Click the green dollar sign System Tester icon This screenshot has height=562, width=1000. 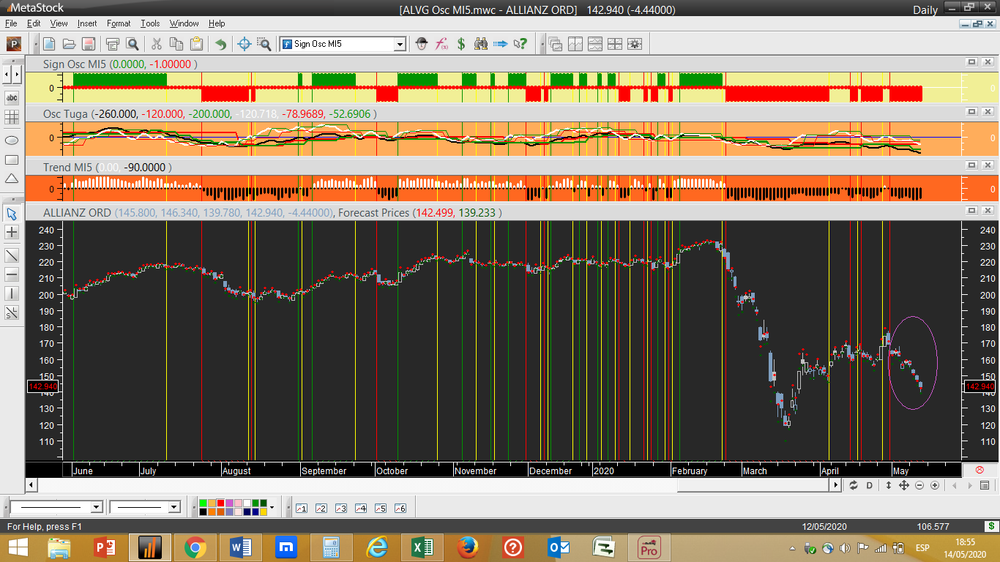(461, 44)
